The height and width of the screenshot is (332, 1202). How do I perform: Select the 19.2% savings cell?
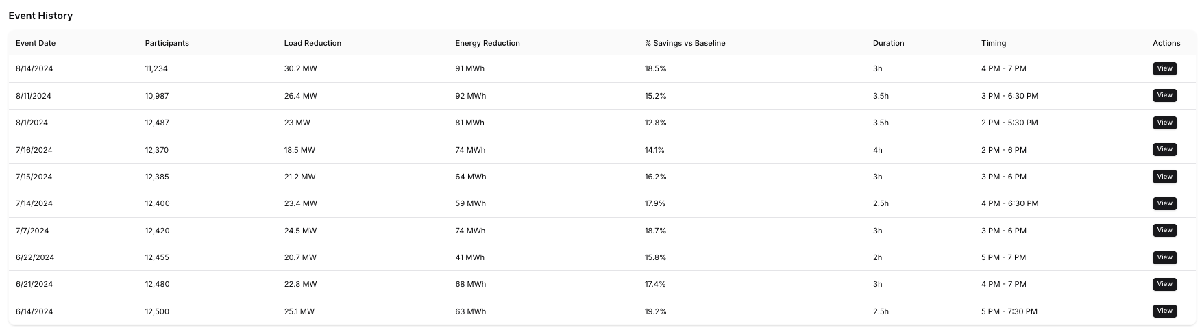655,311
